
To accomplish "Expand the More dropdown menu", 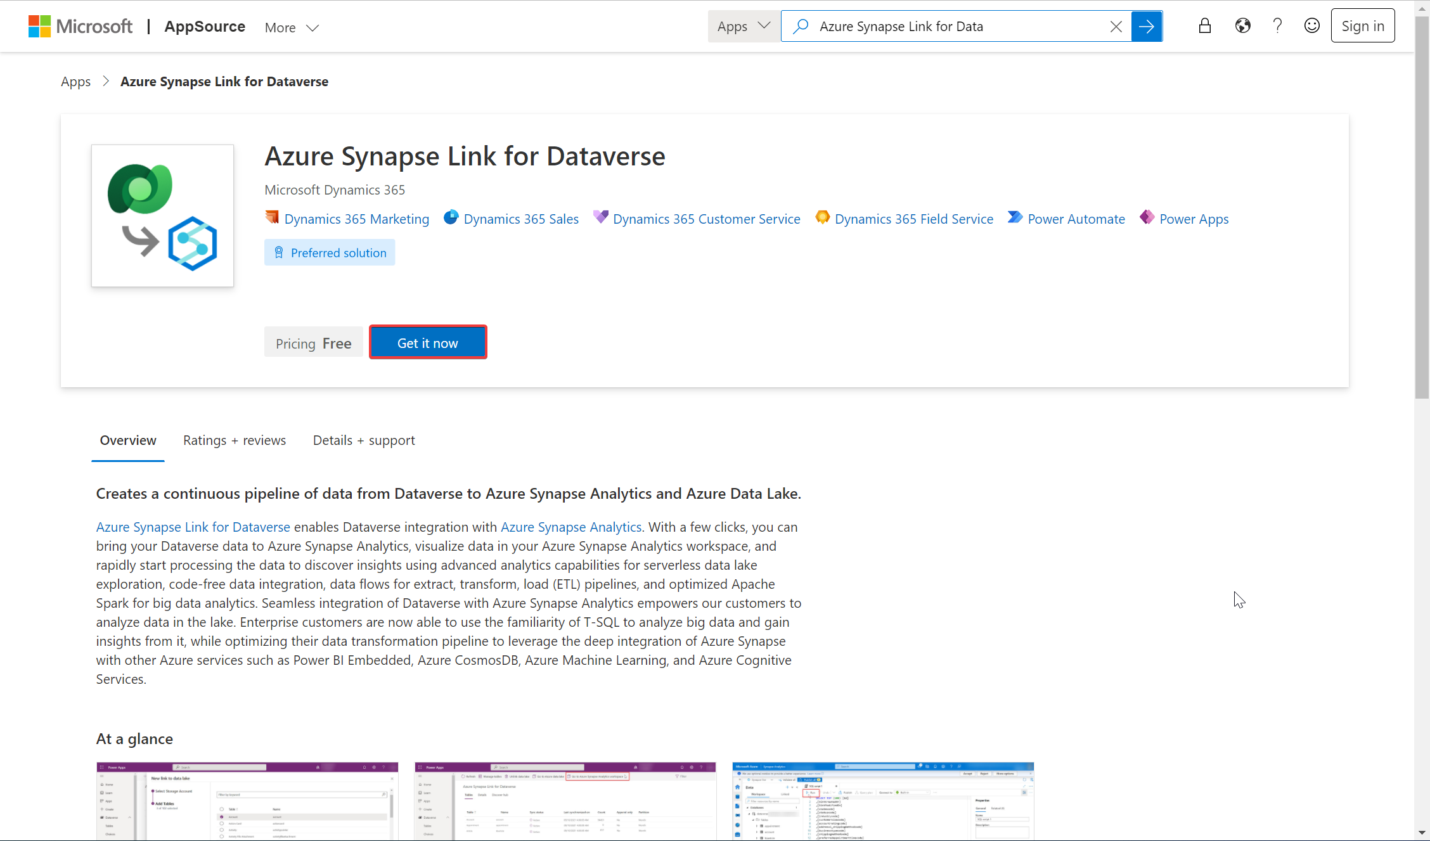I will [292, 26].
